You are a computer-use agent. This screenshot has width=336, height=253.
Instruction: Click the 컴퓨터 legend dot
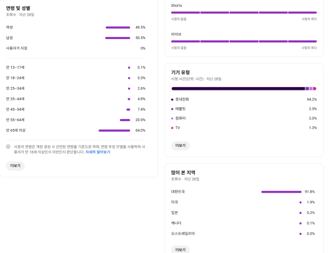(x=172, y=118)
